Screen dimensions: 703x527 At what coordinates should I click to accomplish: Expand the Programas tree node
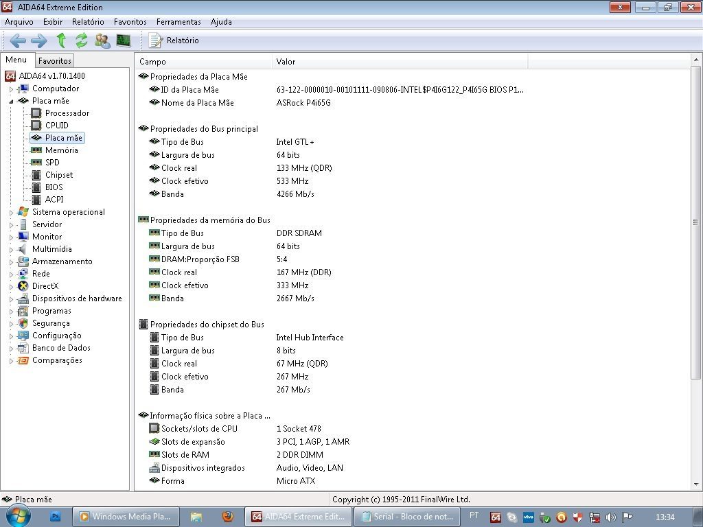pyautogui.click(x=11, y=312)
